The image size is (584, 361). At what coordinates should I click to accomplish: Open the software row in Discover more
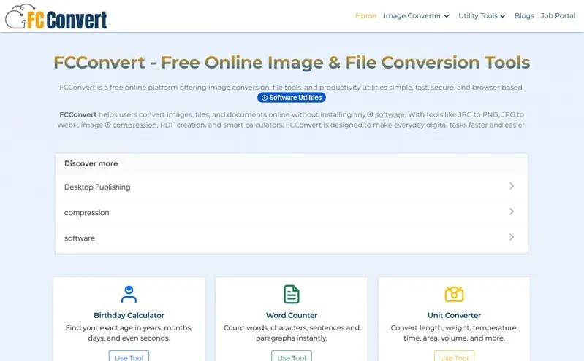click(x=291, y=238)
